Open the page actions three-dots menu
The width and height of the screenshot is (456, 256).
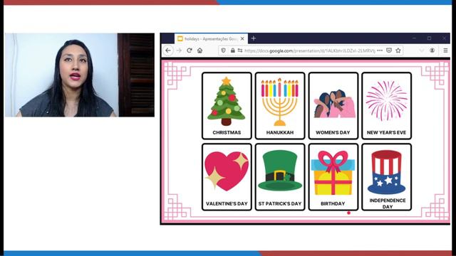(x=380, y=50)
